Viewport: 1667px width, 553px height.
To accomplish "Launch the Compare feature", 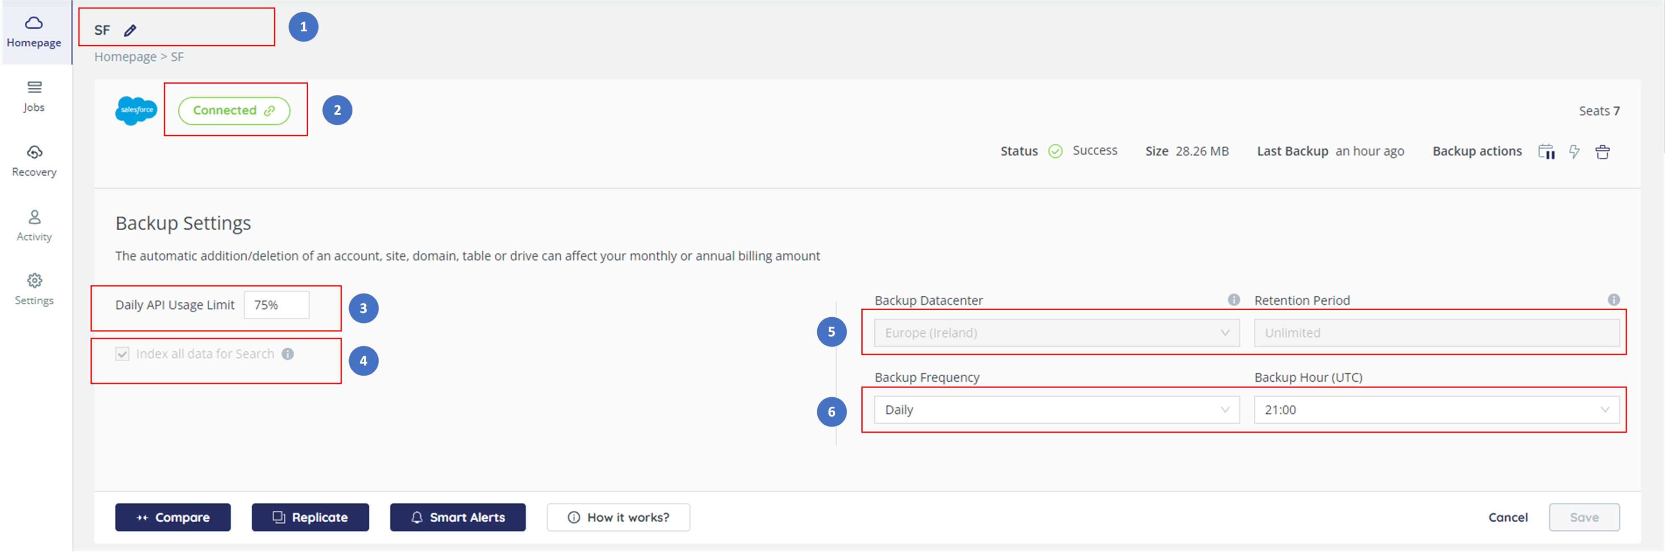I will [x=172, y=517].
